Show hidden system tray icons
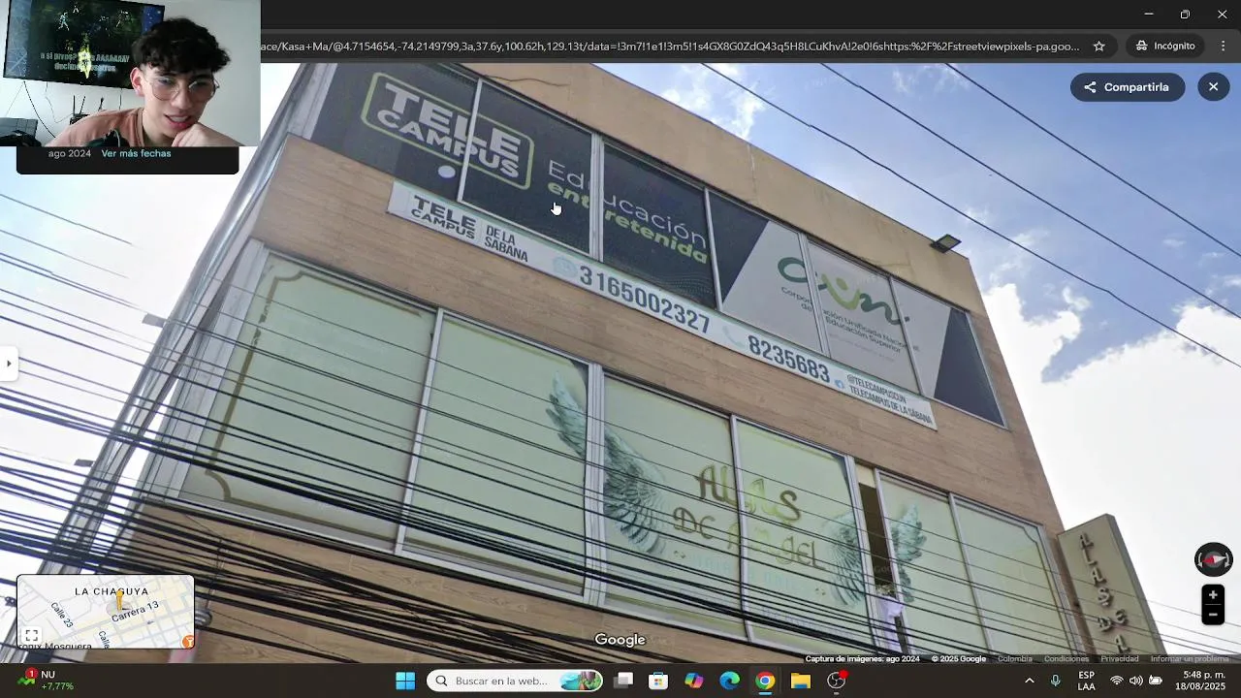 1029,681
